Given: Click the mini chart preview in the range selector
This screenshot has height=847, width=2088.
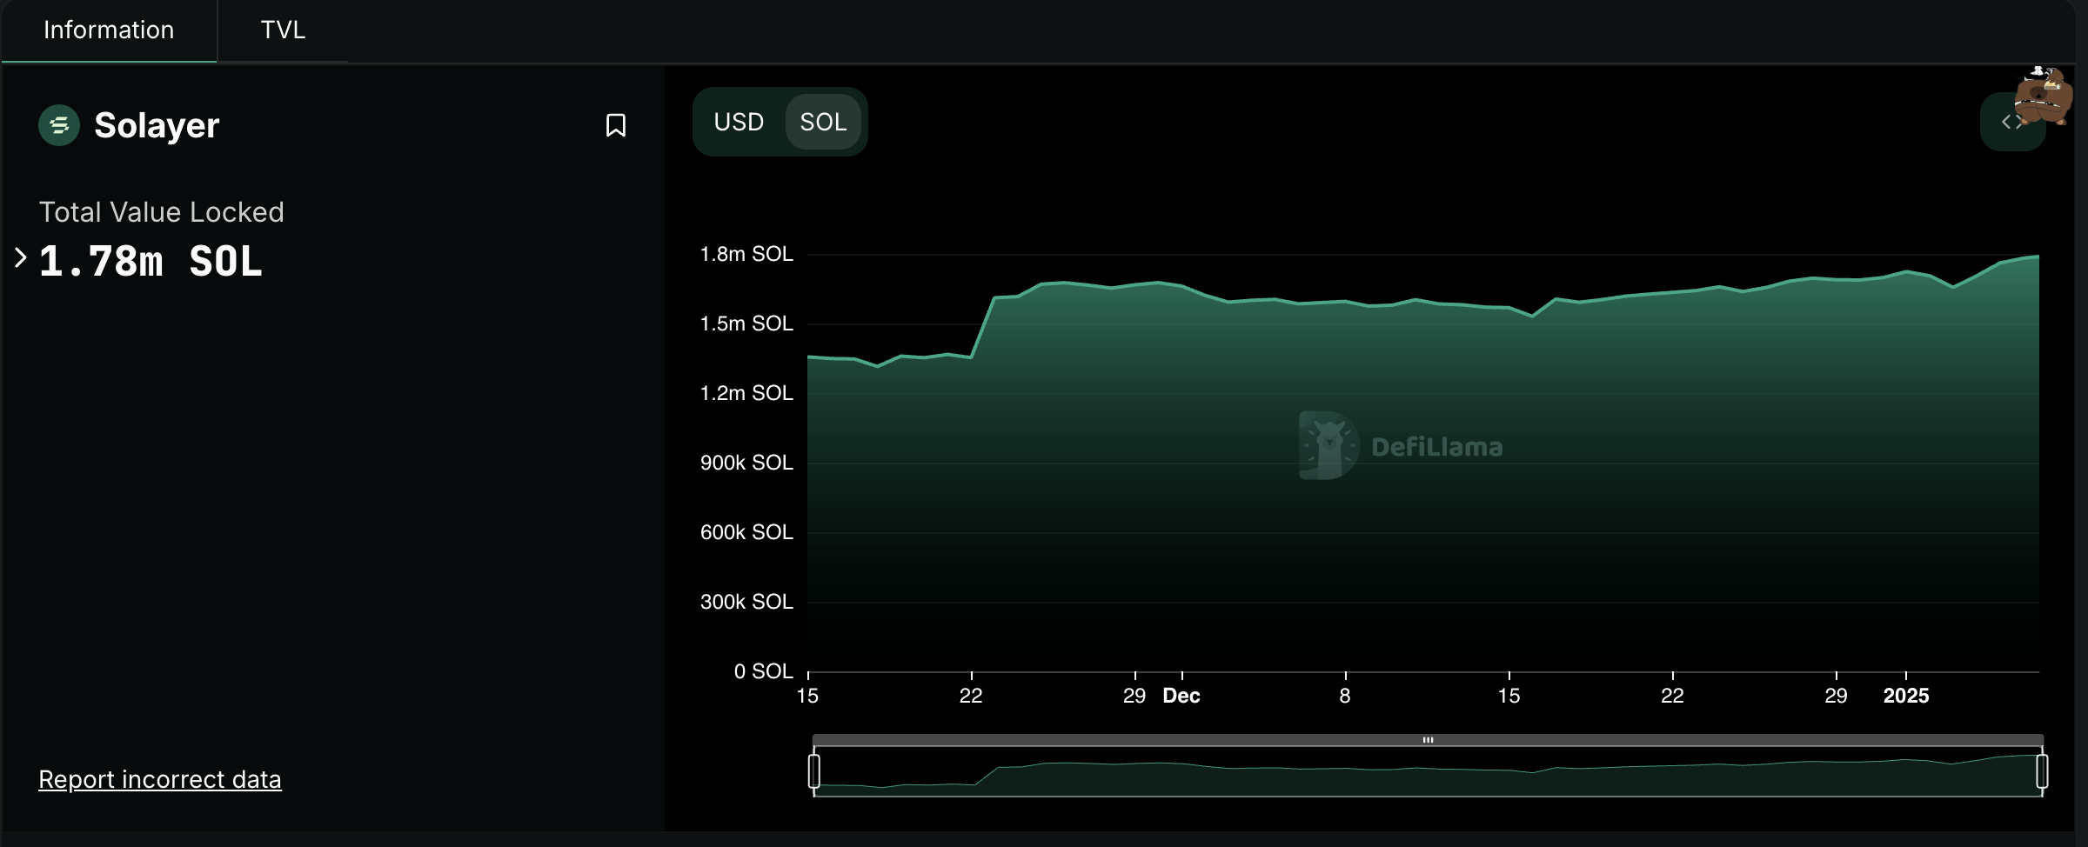Looking at the screenshot, I should [x=1427, y=774].
